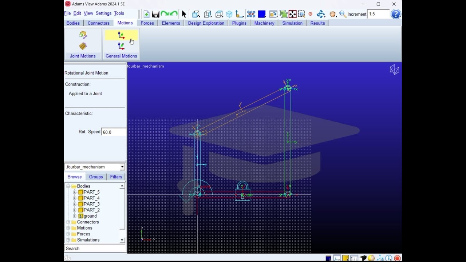Toggle the working grid icon in status bar
This screenshot has height=262, width=466.
354,258
